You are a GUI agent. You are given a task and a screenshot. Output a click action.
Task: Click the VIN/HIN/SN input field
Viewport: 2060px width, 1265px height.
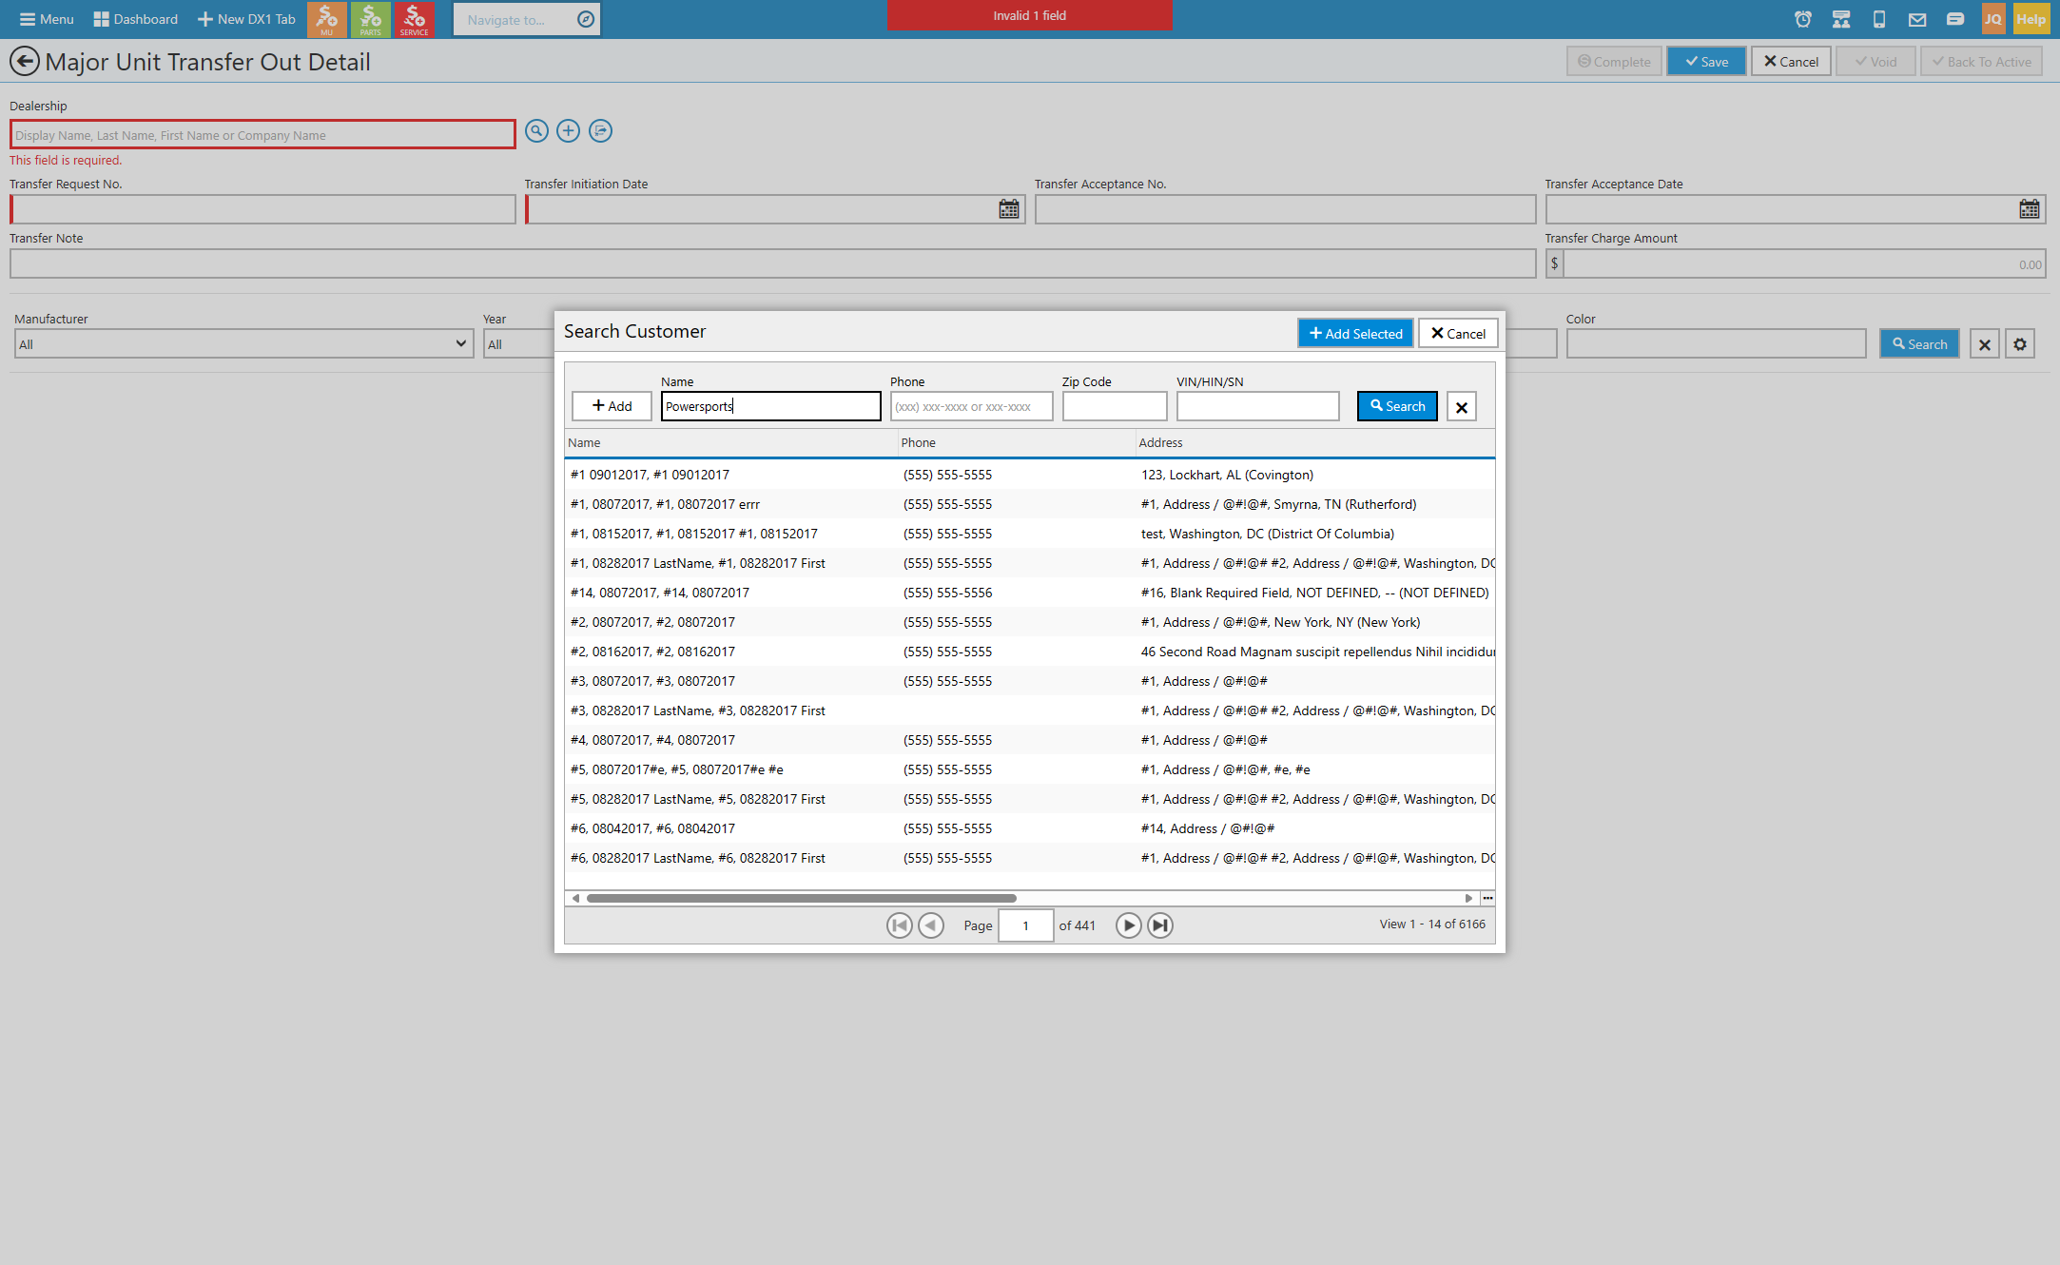pyautogui.click(x=1257, y=406)
